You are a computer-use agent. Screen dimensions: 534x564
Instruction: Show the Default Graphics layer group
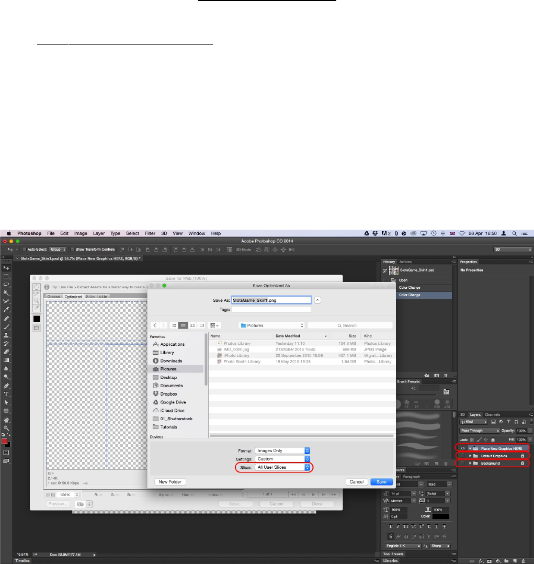tap(463, 456)
